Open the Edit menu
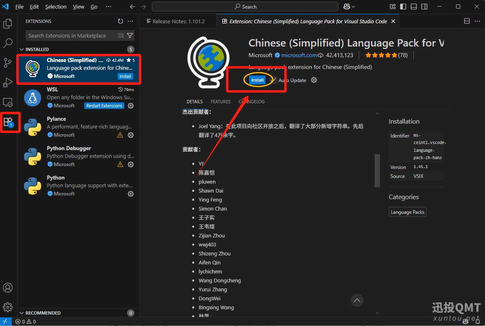 click(34, 7)
